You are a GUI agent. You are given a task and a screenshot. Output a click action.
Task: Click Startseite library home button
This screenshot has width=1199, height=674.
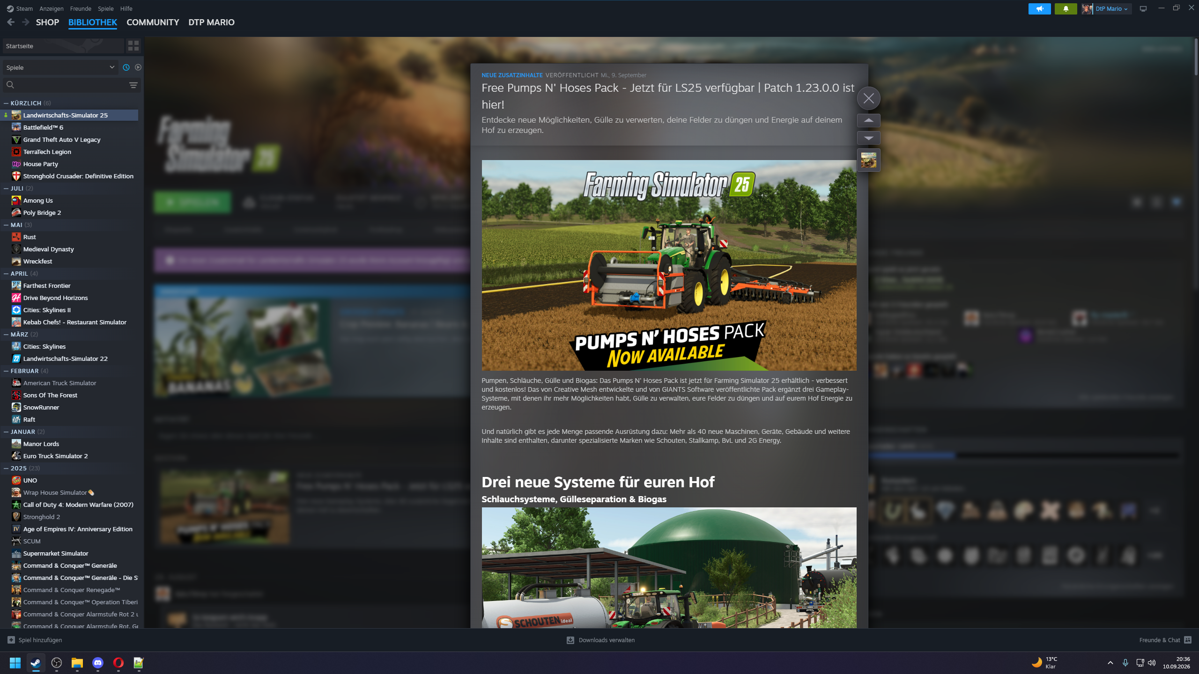click(63, 46)
